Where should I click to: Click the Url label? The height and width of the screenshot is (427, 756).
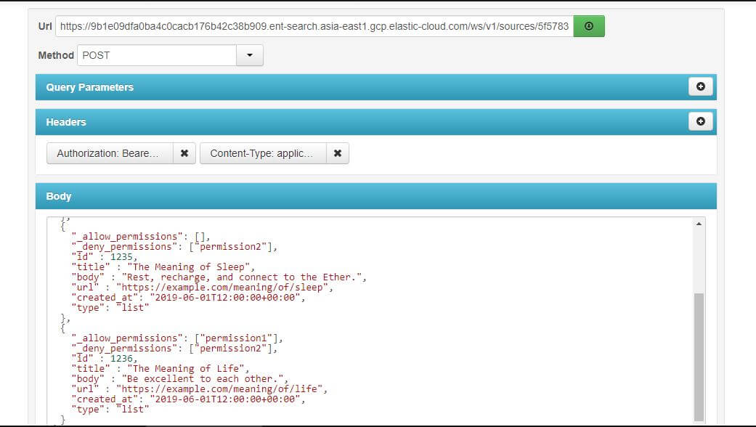[x=44, y=25]
